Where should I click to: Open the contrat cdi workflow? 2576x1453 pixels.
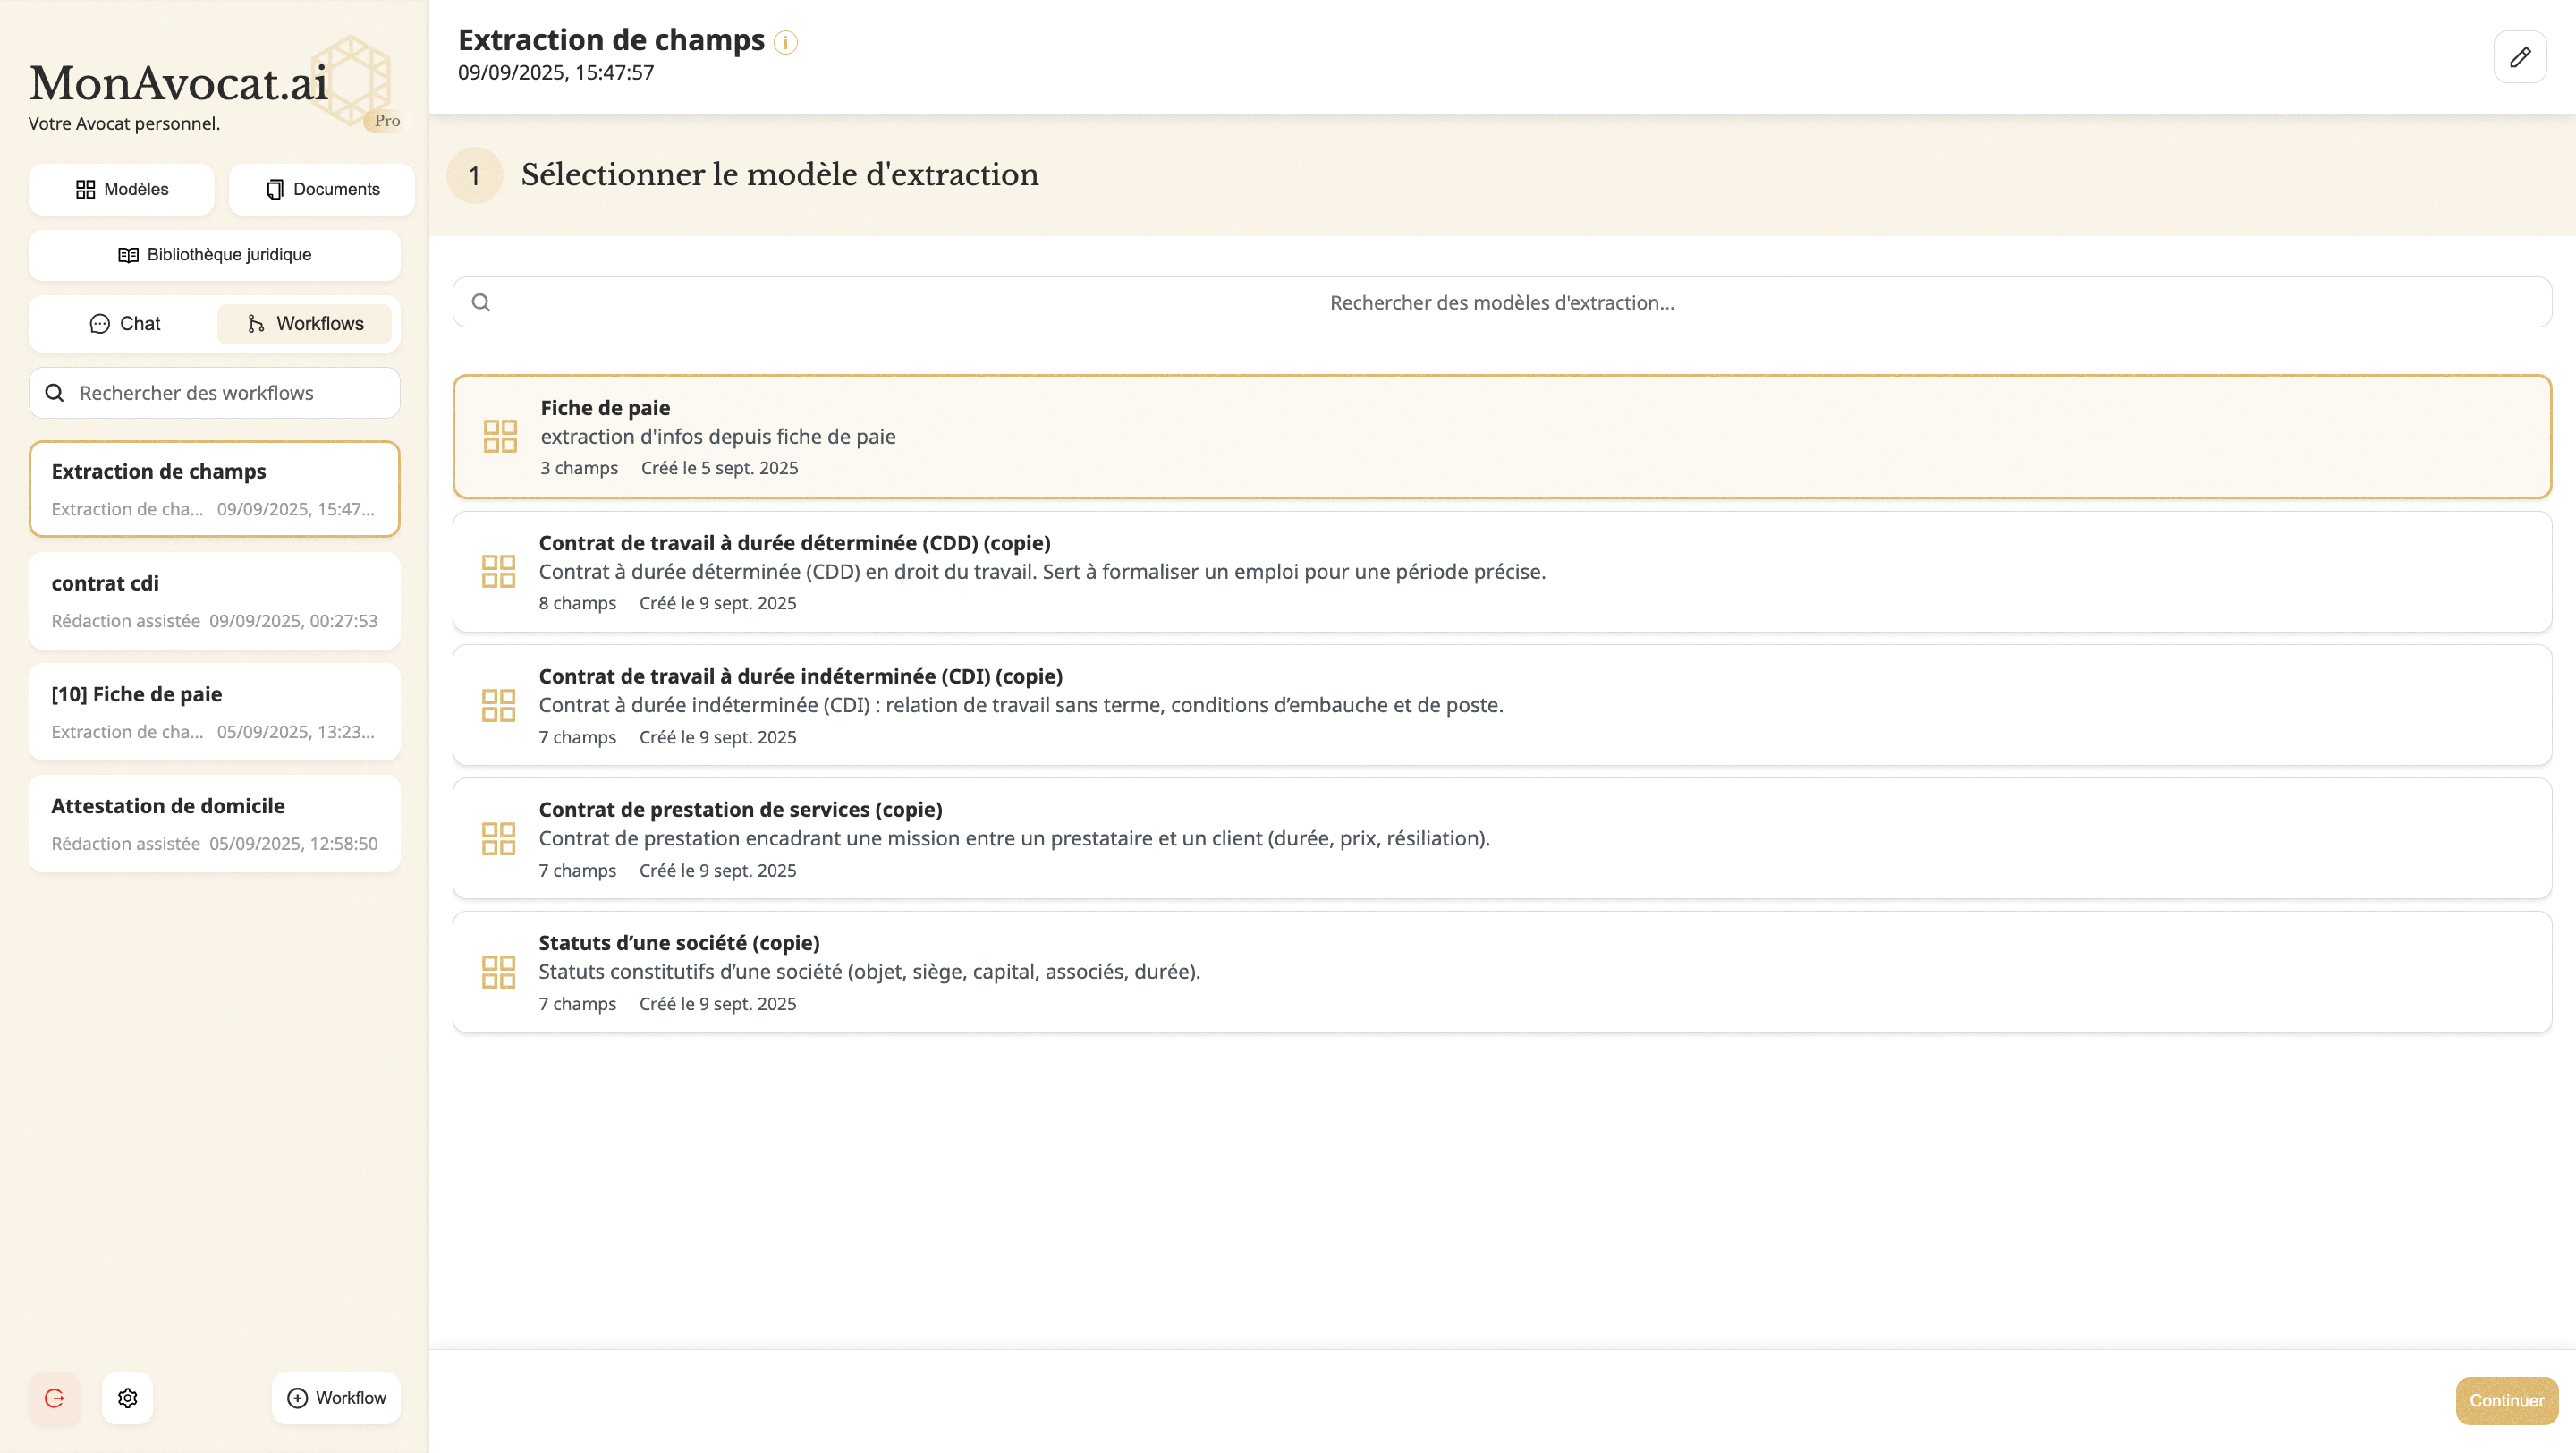(214, 600)
